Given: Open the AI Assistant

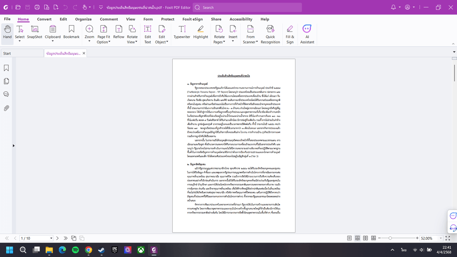Looking at the screenshot, I should coord(307,34).
